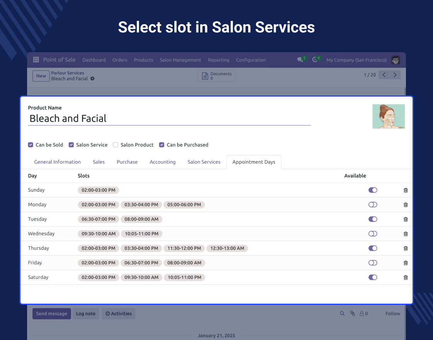Click Monday's 05:00-06:00 PM slot tag
The height and width of the screenshot is (340, 433).
pos(184,205)
